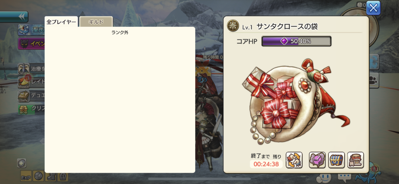The width and height of the screenshot is (399, 184).
Task: Tap the green chest クリス quest entry
Action: click(x=31, y=109)
